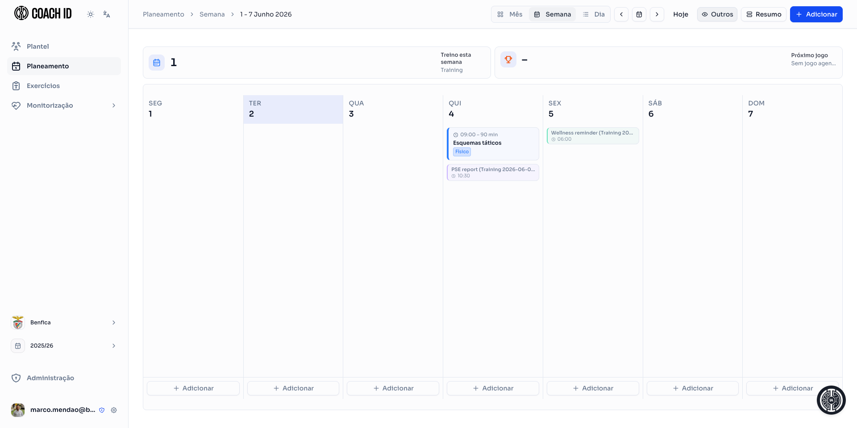857x428 pixels.
Task: Add event on Sunday (DOM) column
Action: tap(793, 388)
